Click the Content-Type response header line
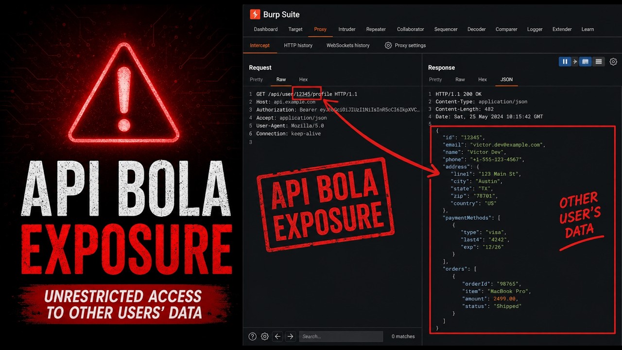Screen dimensions: 622x350 [481, 102]
